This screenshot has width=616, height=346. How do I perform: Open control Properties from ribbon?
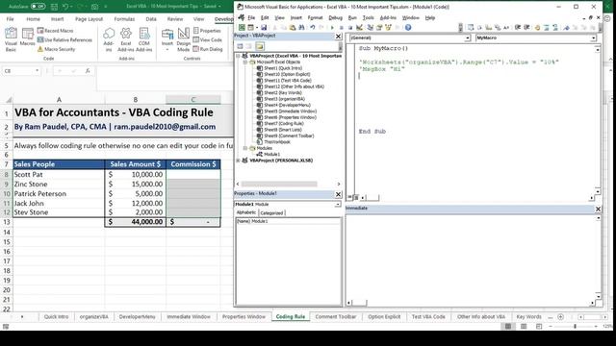[x=207, y=31]
